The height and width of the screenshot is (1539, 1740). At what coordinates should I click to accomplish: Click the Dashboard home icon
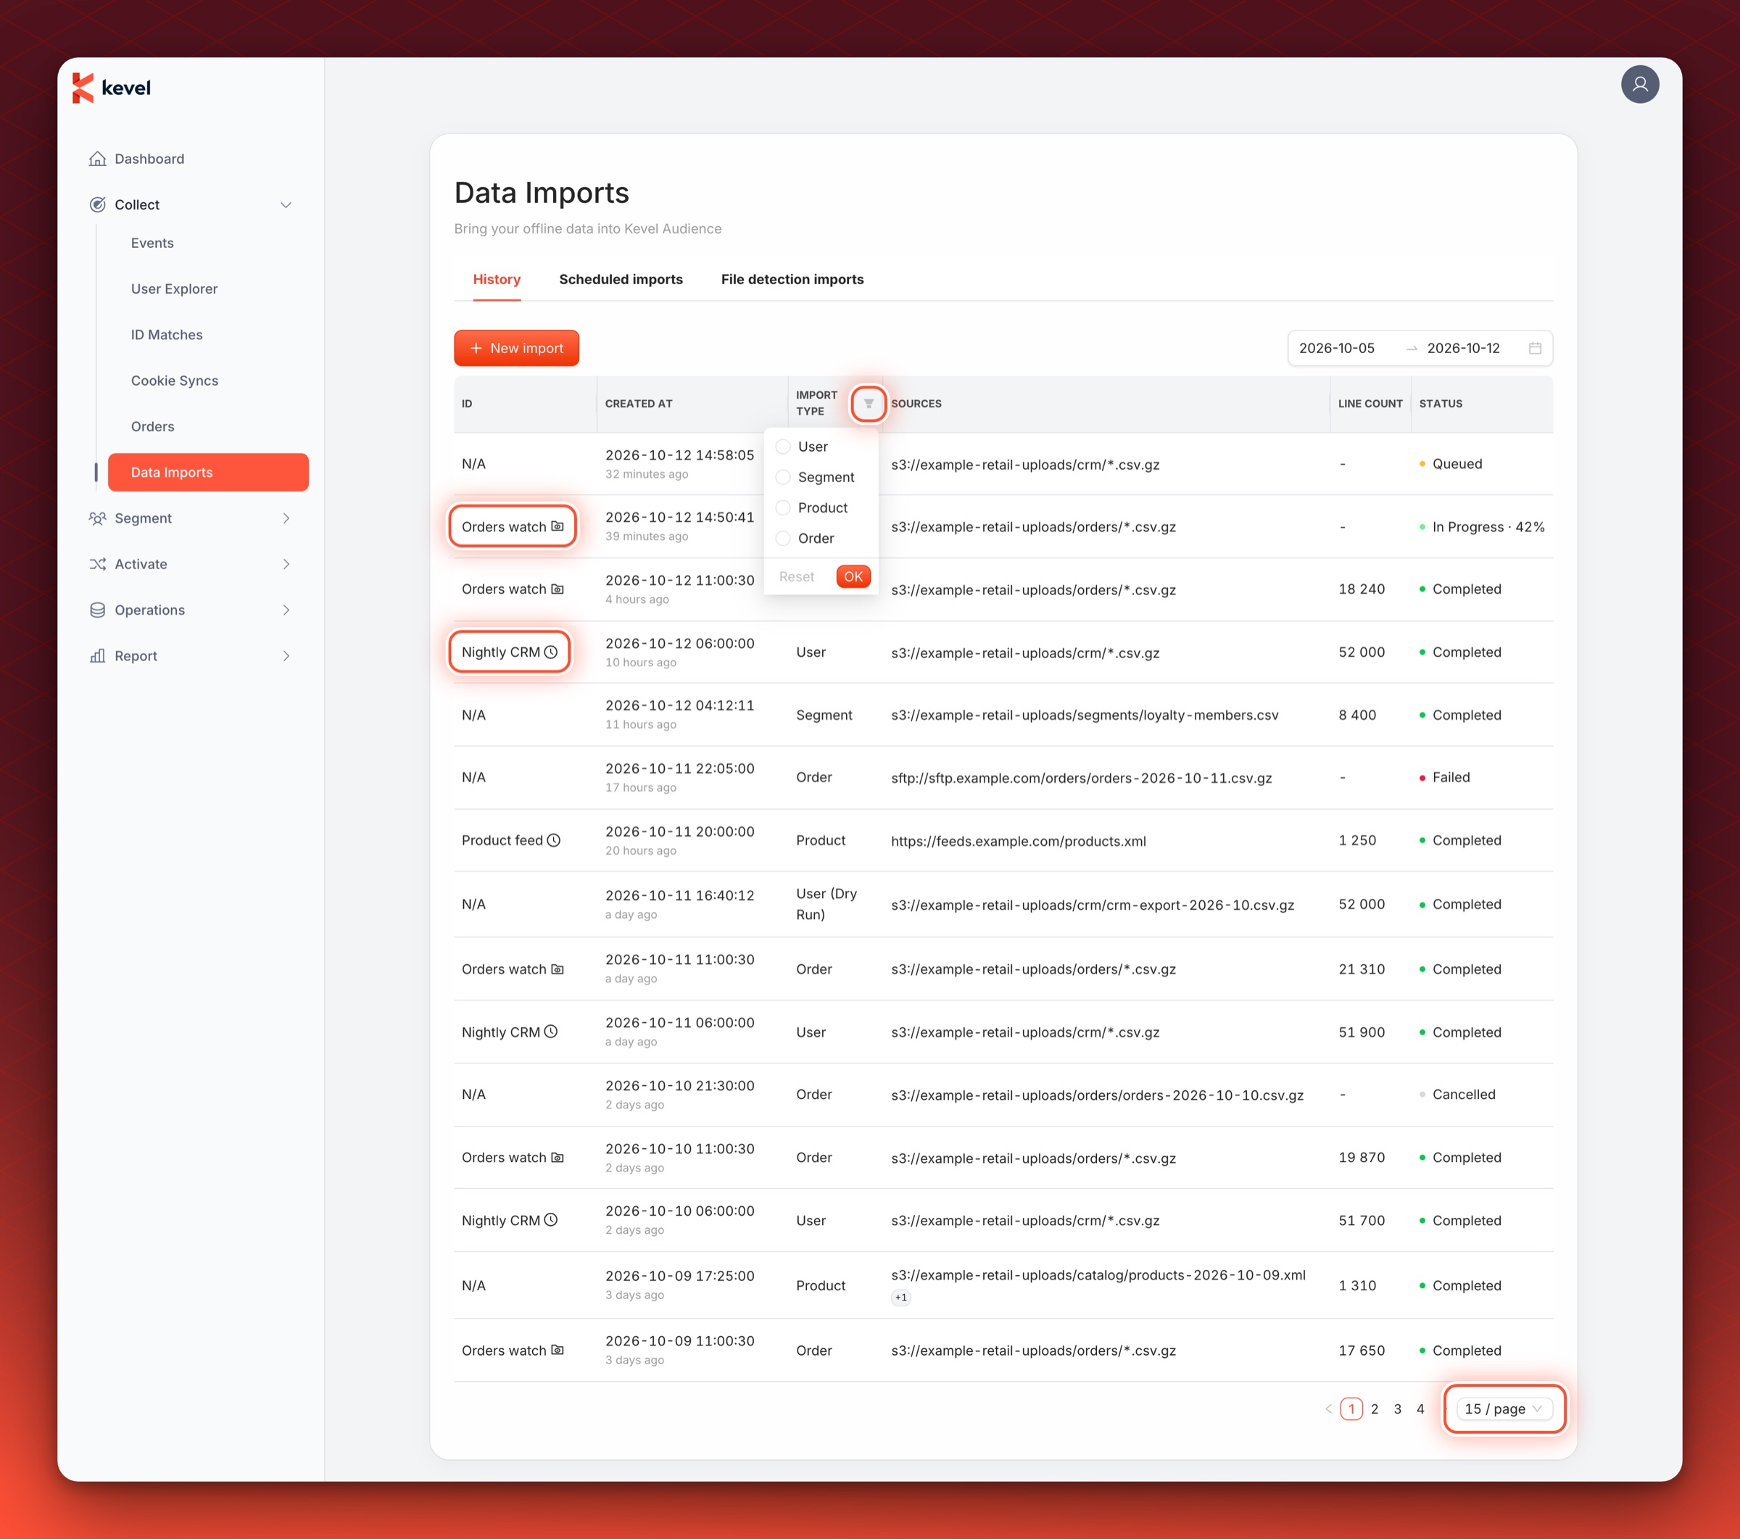click(98, 159)
